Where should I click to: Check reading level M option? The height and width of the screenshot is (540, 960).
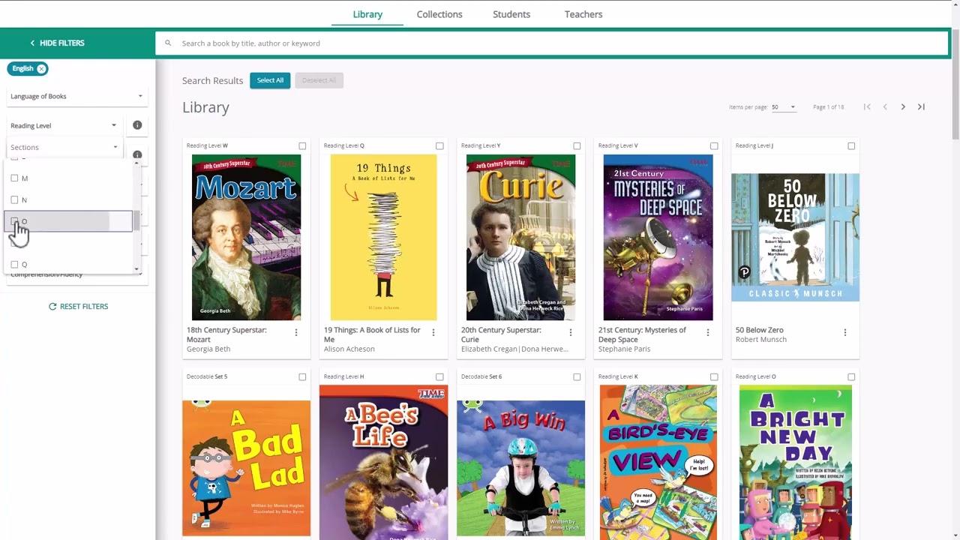14,178
